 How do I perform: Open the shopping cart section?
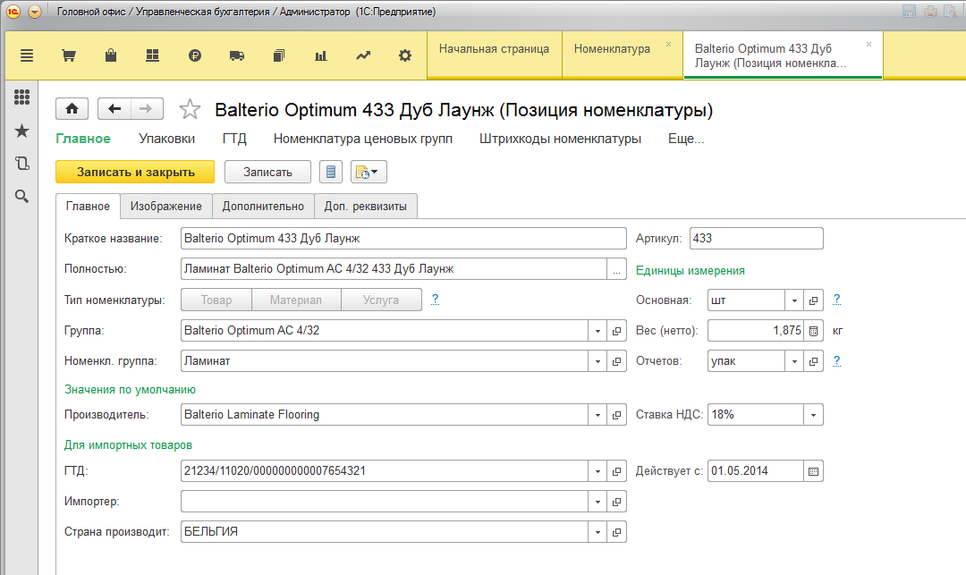69,55
